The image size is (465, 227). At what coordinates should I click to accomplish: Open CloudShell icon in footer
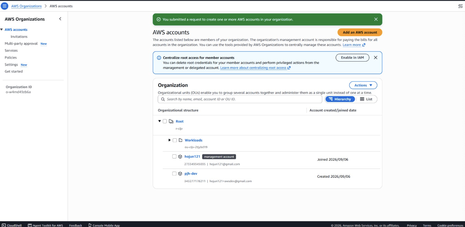4,225
